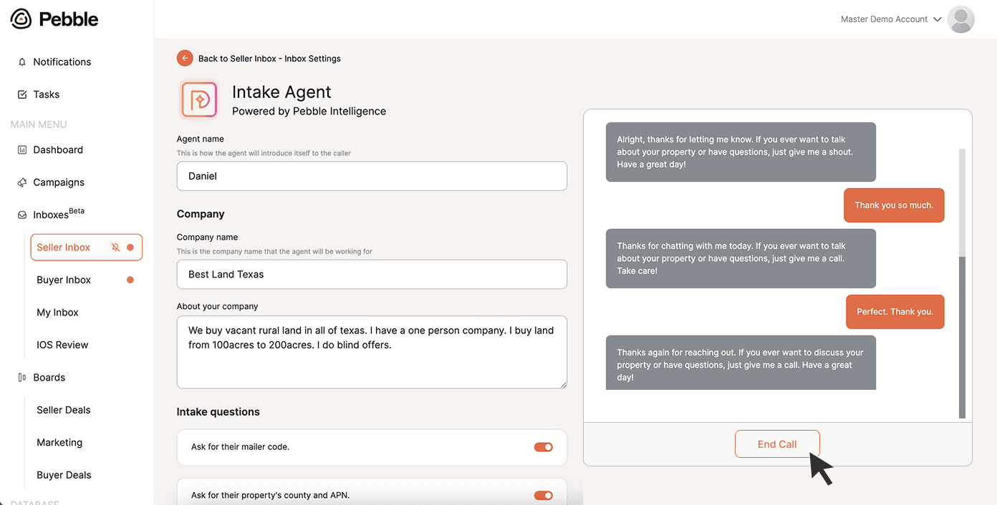Click the Campaigns megaphone icon
997x505 pixels.
pyautogui.click(x=22, y=182)
